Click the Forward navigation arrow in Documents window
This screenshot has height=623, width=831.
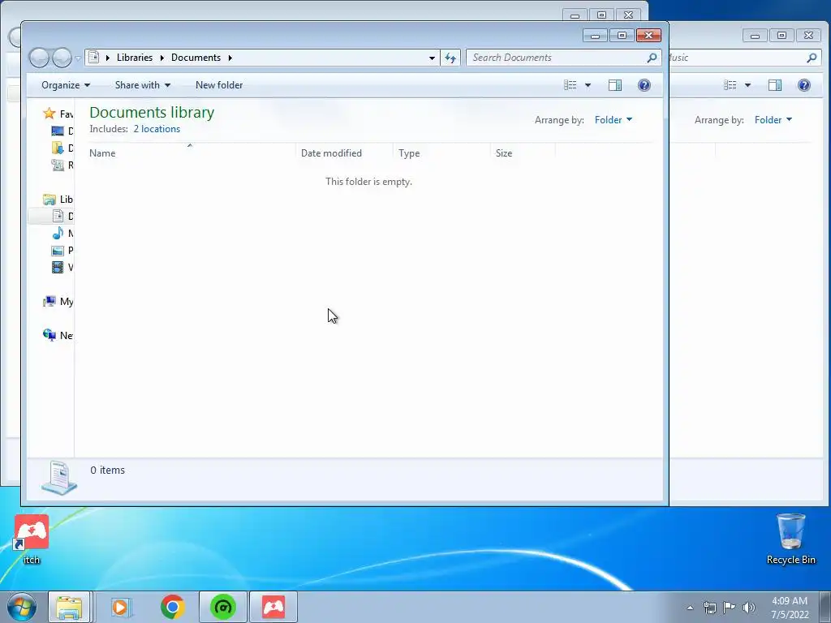(x=62, y=58)
